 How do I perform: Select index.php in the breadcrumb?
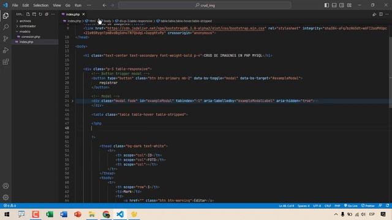(74, 21)
